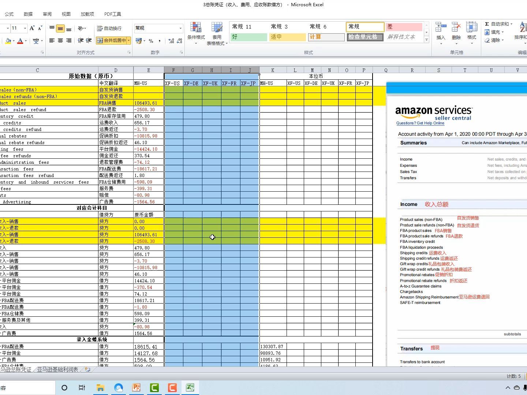Toggle Wrap Text (自动换行)
527x395 pixels.
point(109,28)
